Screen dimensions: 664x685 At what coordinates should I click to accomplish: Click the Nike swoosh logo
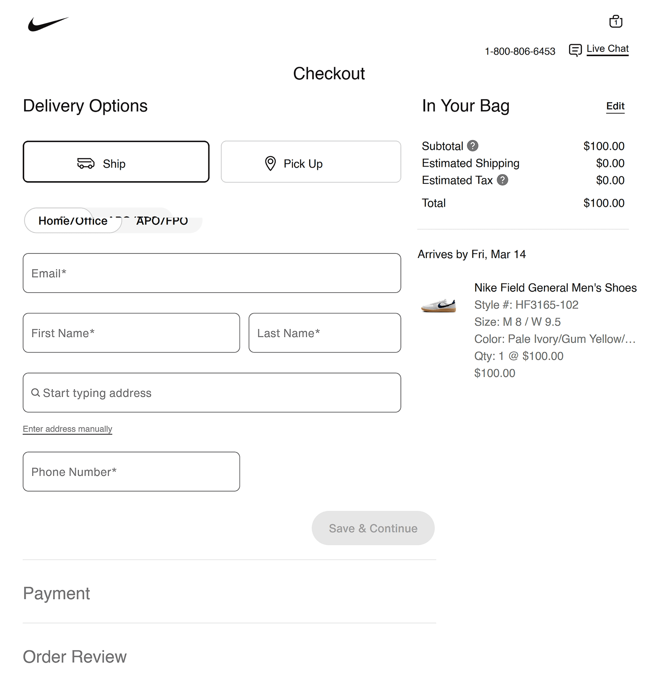pos(48,24)
